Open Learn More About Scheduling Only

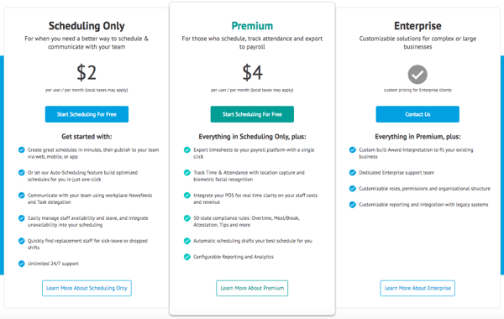(x=87, y=288)
